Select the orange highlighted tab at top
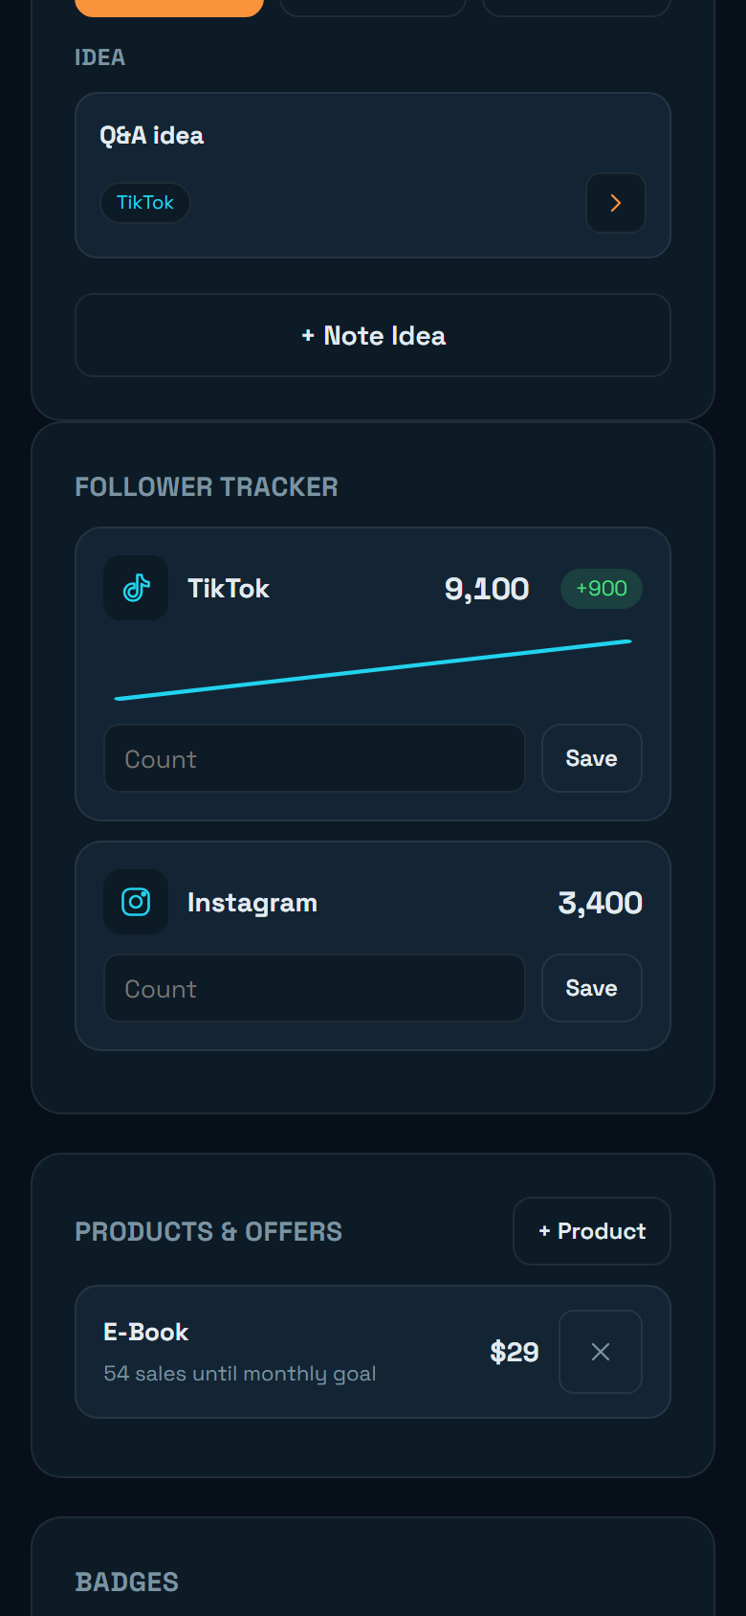Viewport: 746px width, 1616px height. pos(169,8)
